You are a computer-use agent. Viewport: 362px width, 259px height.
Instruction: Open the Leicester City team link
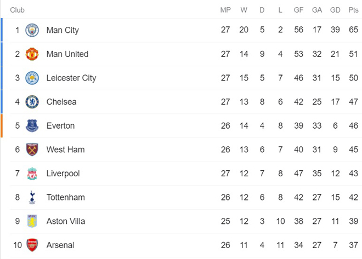tap(71, 78)
